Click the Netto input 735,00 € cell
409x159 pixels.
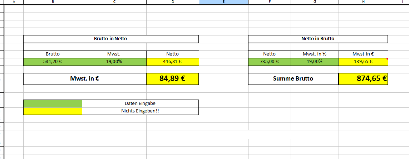pos(270,62)
